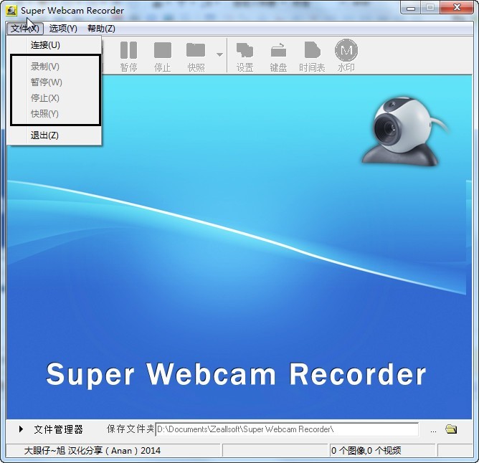Image resolution: width=479 pixels, height=463 pixels.
Task: Open the 选项(Y) menu
Action: pos(63,29)
